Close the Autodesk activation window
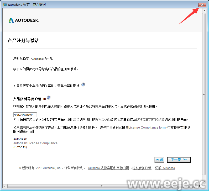The height and width of the screenshot is (191, 209). tap(202, 5)
